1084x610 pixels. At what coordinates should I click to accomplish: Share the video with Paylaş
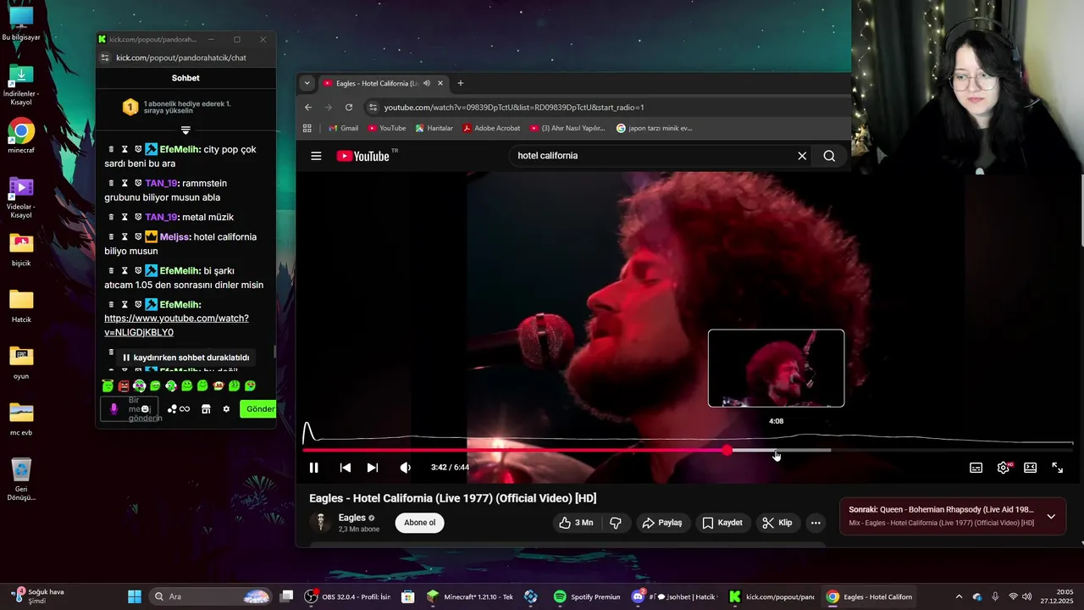coord(661,523)
